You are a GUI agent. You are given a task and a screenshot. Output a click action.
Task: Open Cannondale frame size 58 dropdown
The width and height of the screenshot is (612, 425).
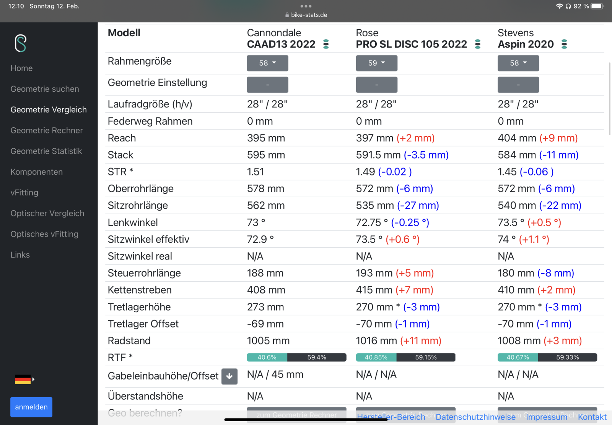(x=267, y=63)
